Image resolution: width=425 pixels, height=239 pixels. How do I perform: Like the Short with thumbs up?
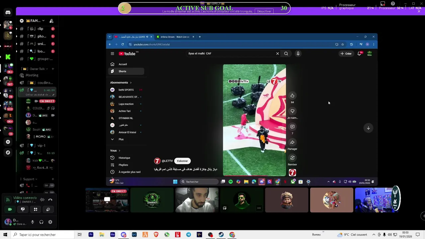[292, 96]
